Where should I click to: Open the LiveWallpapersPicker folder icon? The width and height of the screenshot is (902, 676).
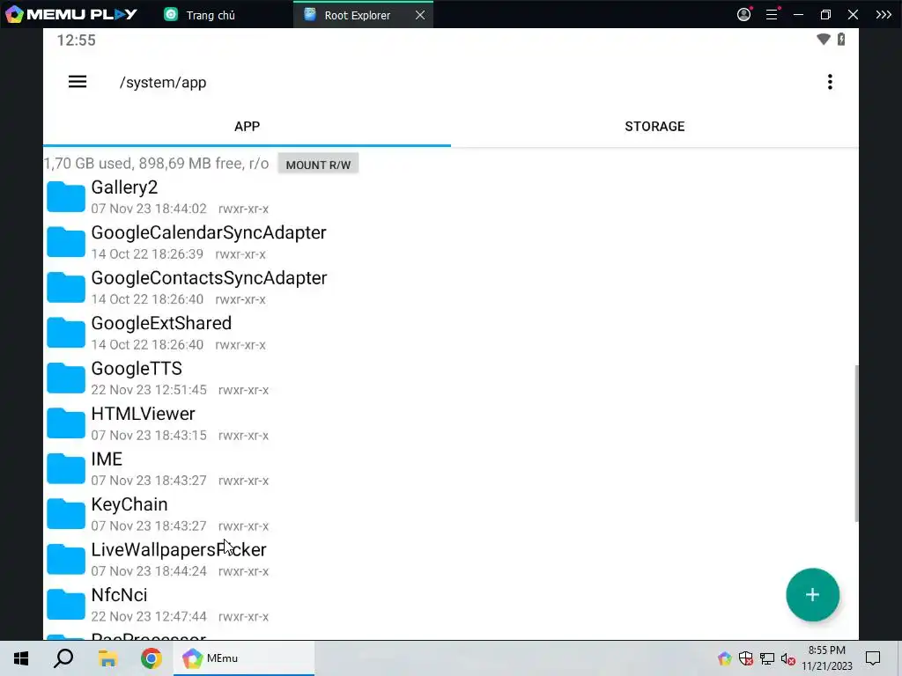pyautogui.click(x=65, y=559)
